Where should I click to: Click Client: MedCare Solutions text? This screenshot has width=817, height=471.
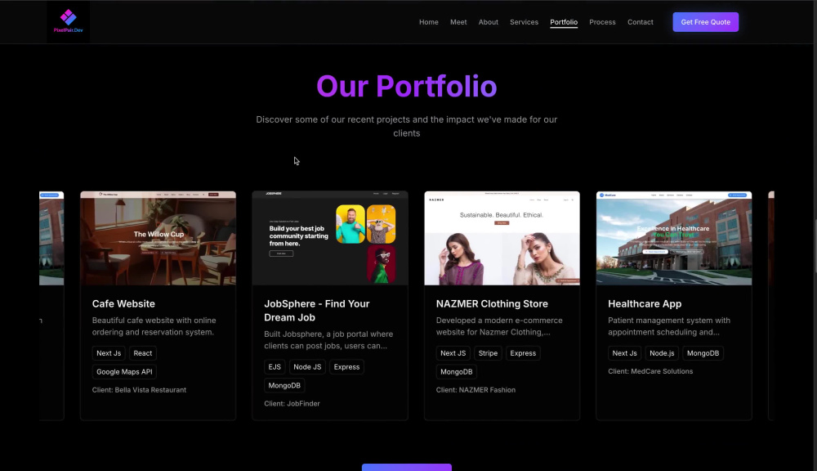(x=650, y=371)
